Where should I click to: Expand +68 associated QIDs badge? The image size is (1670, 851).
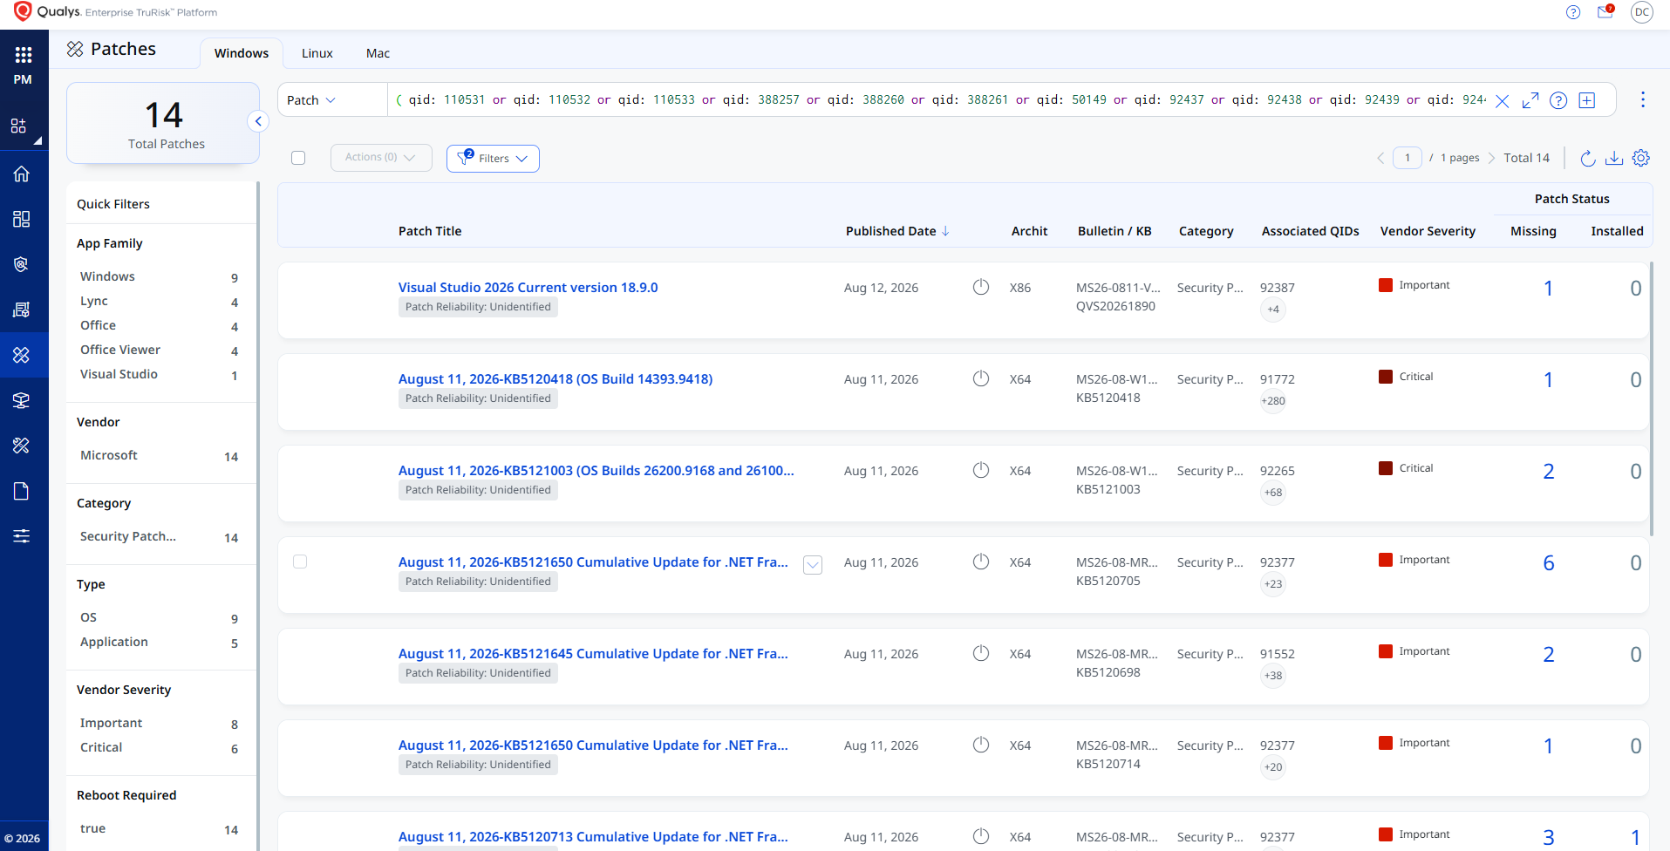pos(1273,493)
